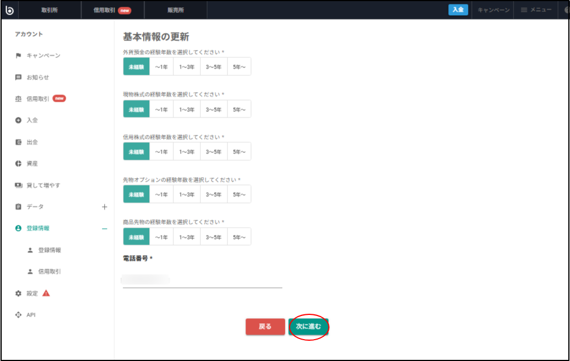The width and height of the screenshot is (570, 361).
Task: Select 3〜5年 for foreign currency deposit experience
Action: coord(214,67)
